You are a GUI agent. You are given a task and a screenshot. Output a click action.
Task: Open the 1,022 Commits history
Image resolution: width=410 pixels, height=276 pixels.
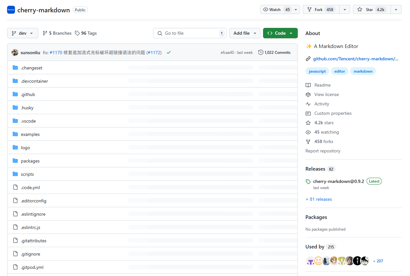(x=274, y=52)
